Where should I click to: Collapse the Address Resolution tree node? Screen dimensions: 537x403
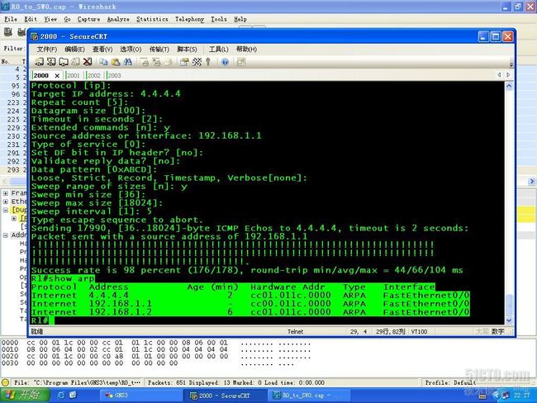(x=6, y=235)
